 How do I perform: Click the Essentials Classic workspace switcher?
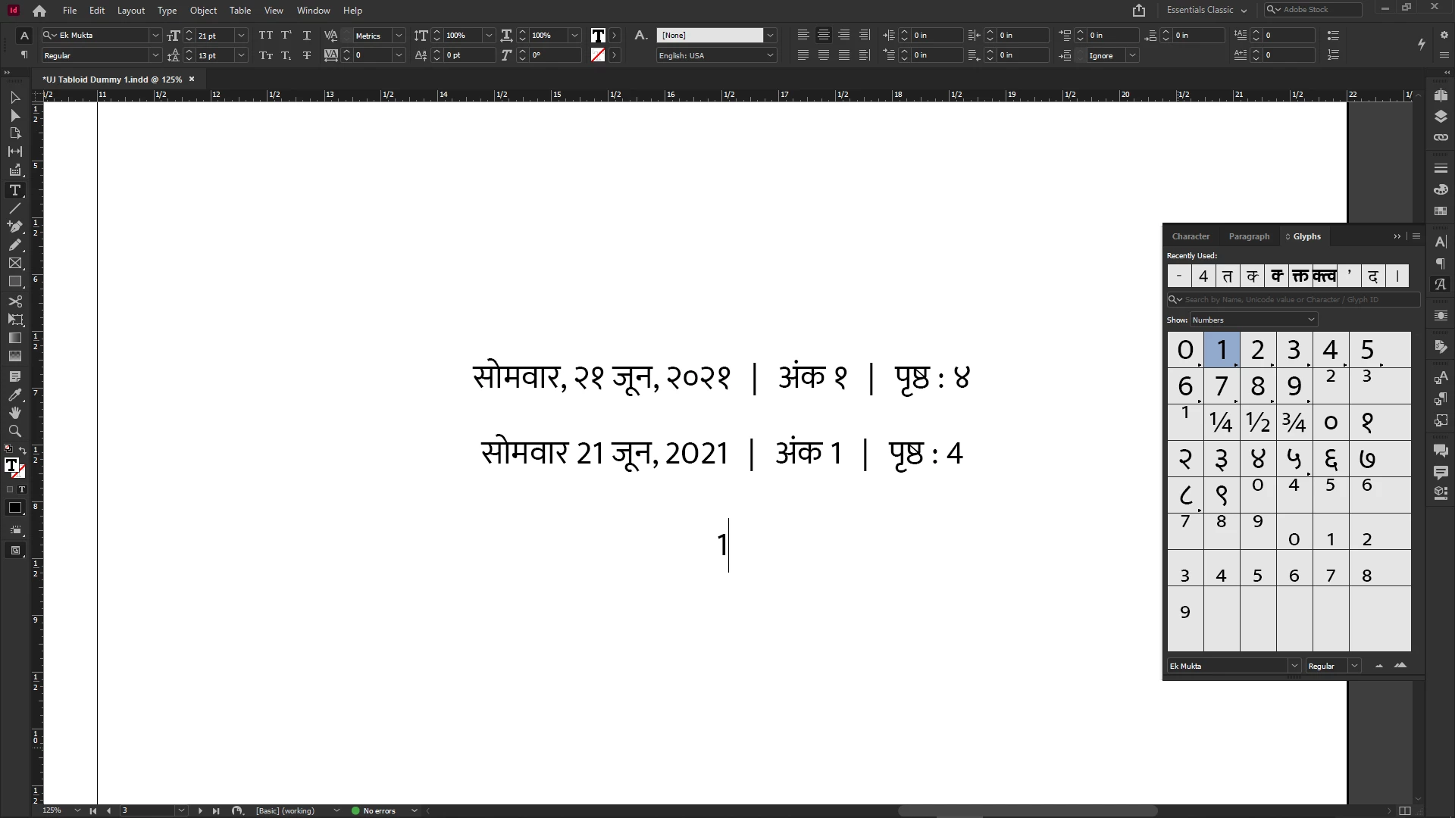point(1206,10)
